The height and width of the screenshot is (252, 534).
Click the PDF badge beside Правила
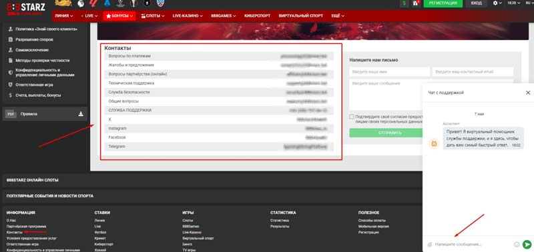point(11,114)
